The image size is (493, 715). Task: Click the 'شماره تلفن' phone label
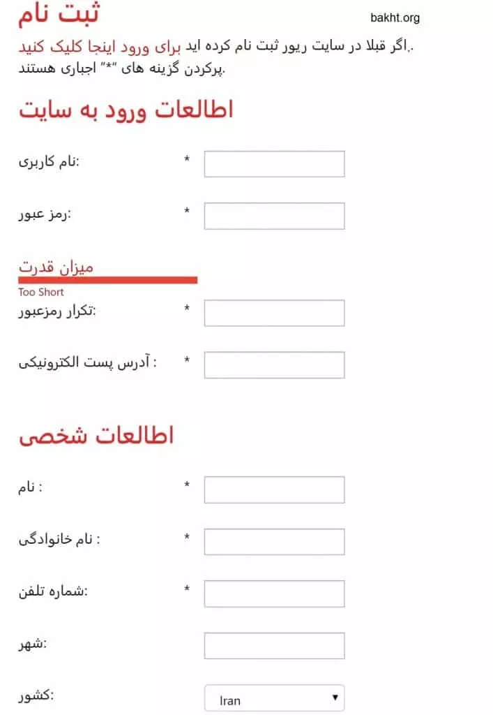pos(53,591)
